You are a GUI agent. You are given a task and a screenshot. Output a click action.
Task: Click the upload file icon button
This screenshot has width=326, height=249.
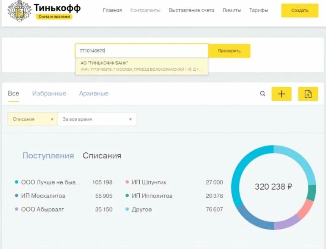coord(308,94)
